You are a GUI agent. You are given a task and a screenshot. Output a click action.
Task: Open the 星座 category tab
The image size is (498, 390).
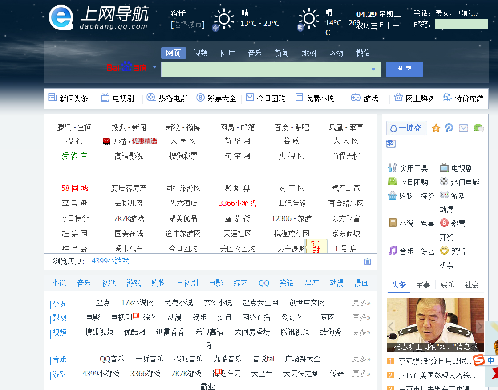(312, 283)
